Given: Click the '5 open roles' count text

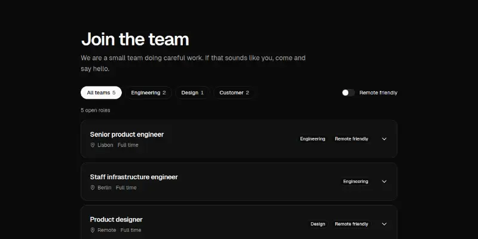Looking at the screenshot, I should [x=96, y=111].
